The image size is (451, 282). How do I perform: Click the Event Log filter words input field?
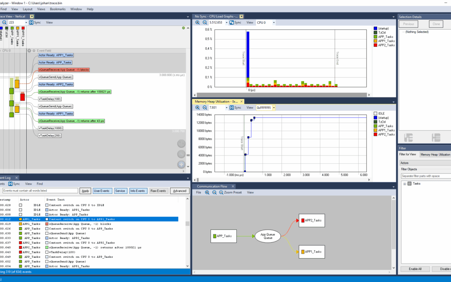point(40,191)
